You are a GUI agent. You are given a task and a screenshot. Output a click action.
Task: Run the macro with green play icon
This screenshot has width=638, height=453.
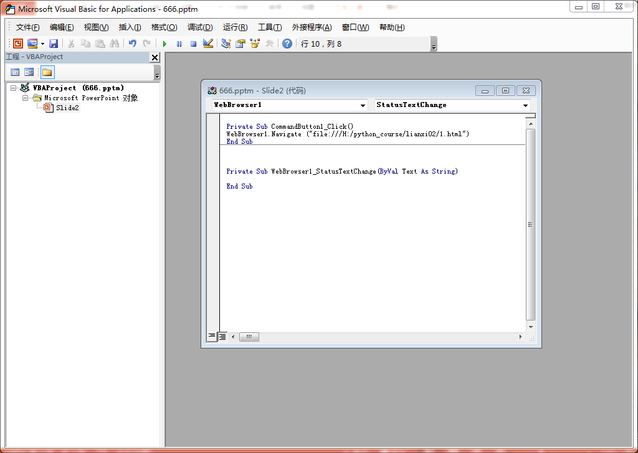[164, 44]
